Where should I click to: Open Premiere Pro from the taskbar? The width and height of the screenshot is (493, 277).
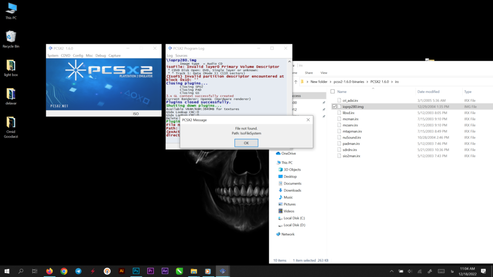(x=151, y=271)
